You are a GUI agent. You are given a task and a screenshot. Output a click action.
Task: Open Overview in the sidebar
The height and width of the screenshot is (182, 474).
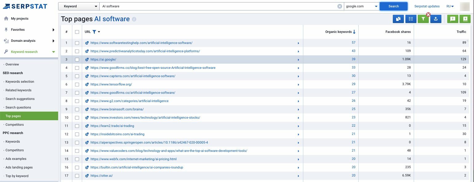click(x=12, y=64)
